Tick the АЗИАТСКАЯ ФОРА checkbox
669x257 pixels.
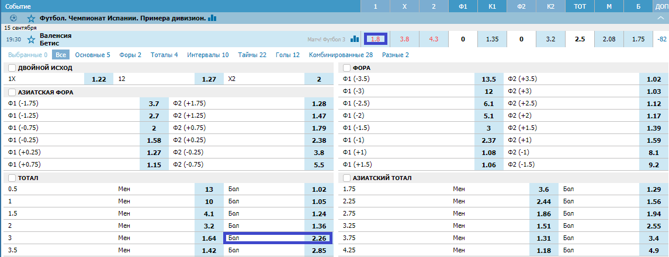click(12, 92)
